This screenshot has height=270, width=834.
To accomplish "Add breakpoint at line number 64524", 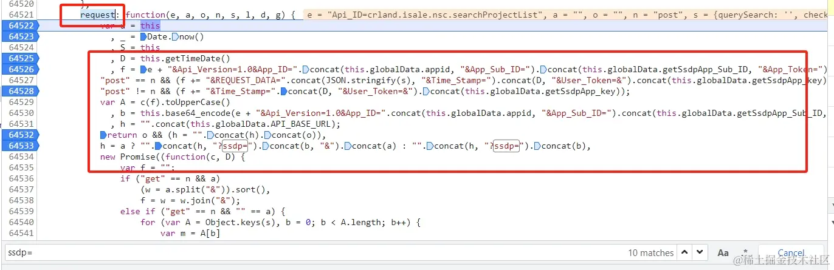I will [21, 47].
